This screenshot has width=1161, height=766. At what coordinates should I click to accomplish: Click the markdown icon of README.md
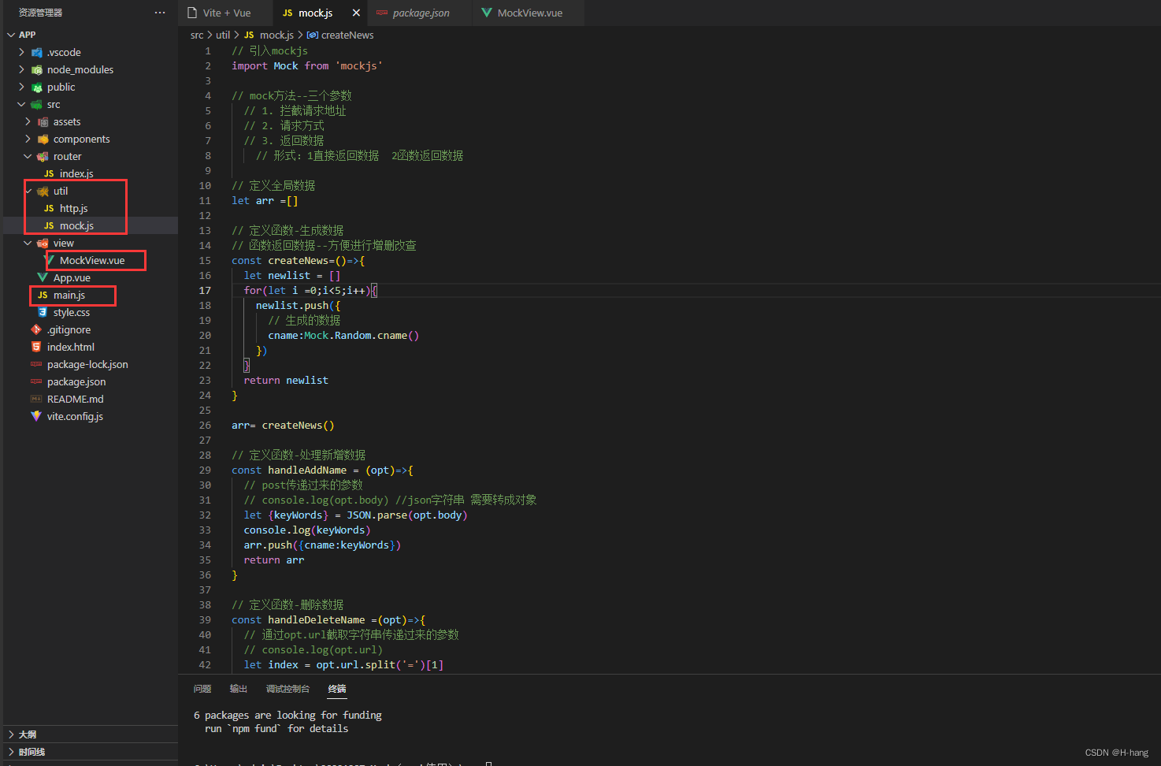(x=36, y=399)
